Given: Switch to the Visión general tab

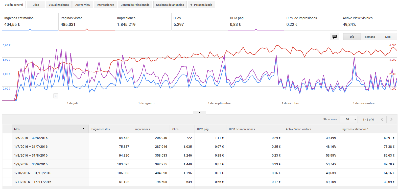Looking at the screenshot, I should pos(14,5).
